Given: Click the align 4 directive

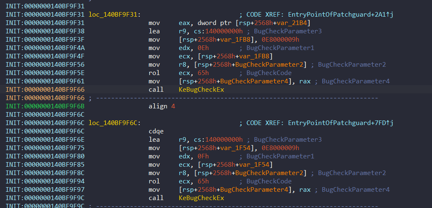Looking at the screenshot, I should tap(162, 106).
